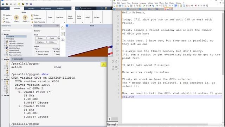Click the Word wrap icon in Notepad++ toolbar
Image resolution: width=225 pixels, height=127 pixels.
point(175,6)
